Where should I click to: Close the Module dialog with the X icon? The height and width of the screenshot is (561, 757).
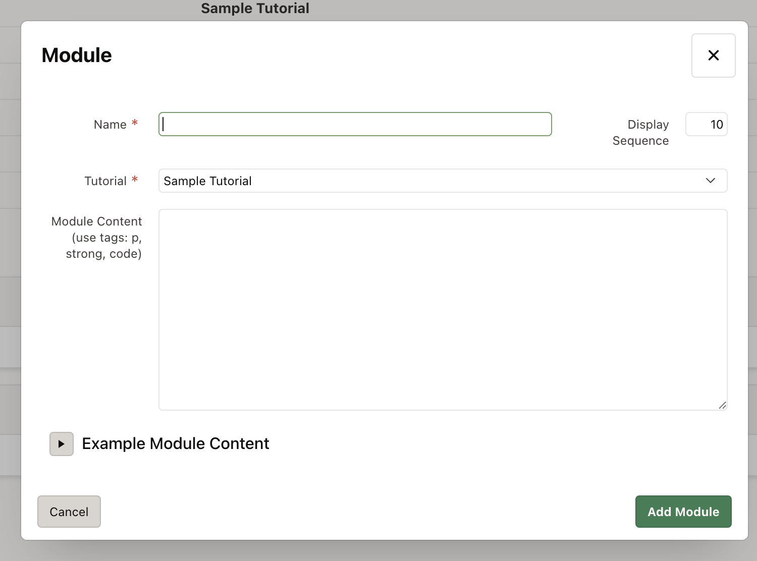pos(713,55)
